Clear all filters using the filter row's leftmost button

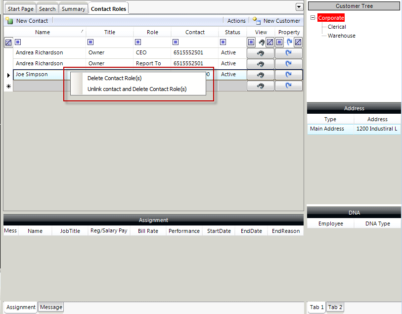(8, 43)
